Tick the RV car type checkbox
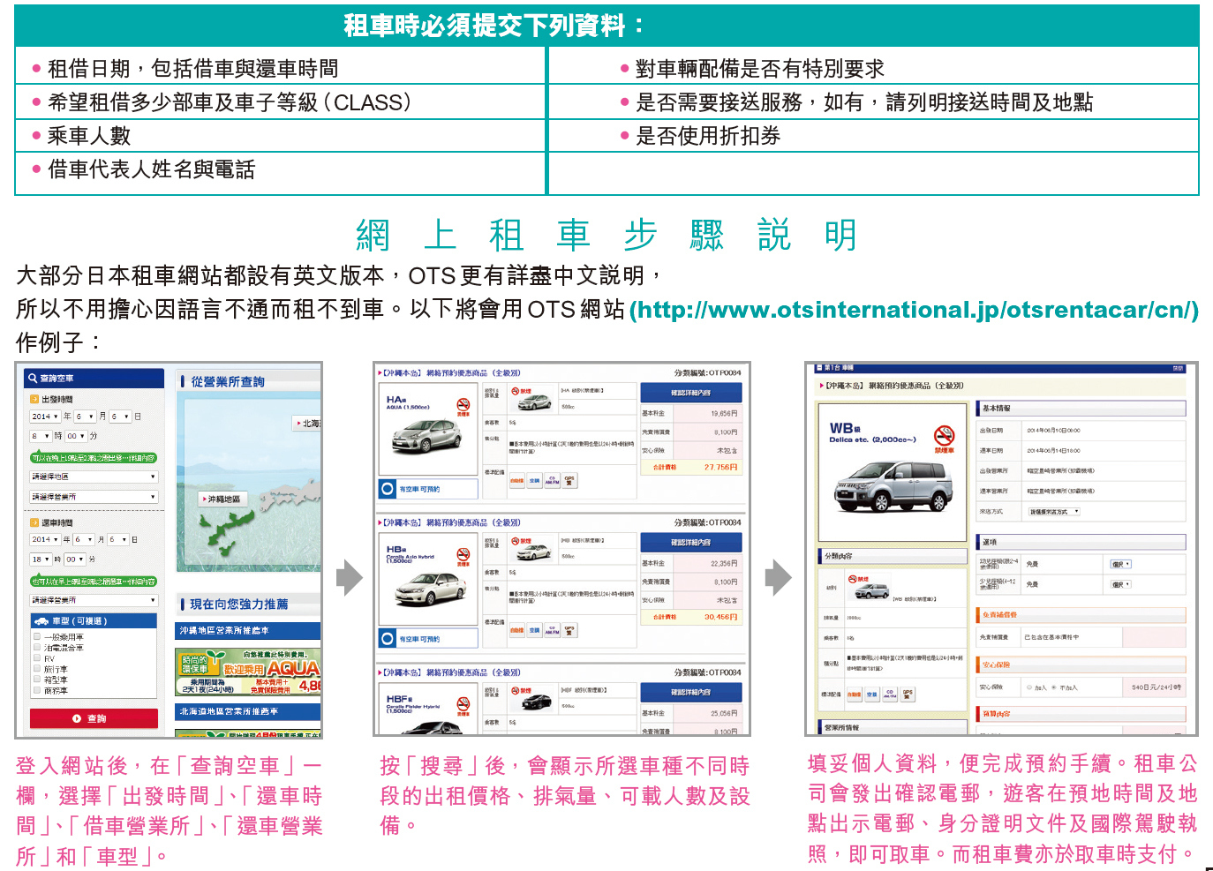Viewport: 1213px width, 871px height. (x=37, y=658)
